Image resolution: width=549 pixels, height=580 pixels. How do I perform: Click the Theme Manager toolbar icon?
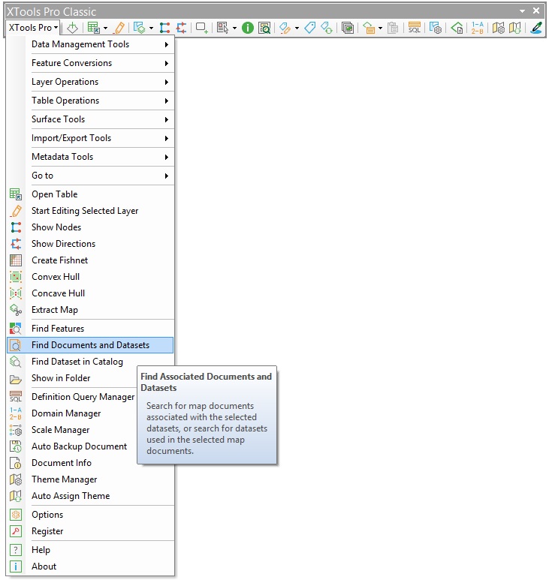point(498,28)
